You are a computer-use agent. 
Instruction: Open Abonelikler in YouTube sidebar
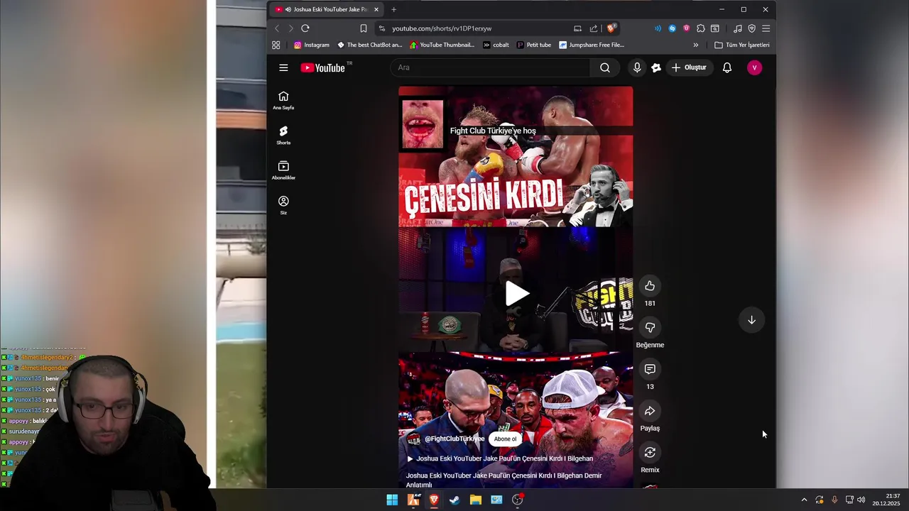283,170
